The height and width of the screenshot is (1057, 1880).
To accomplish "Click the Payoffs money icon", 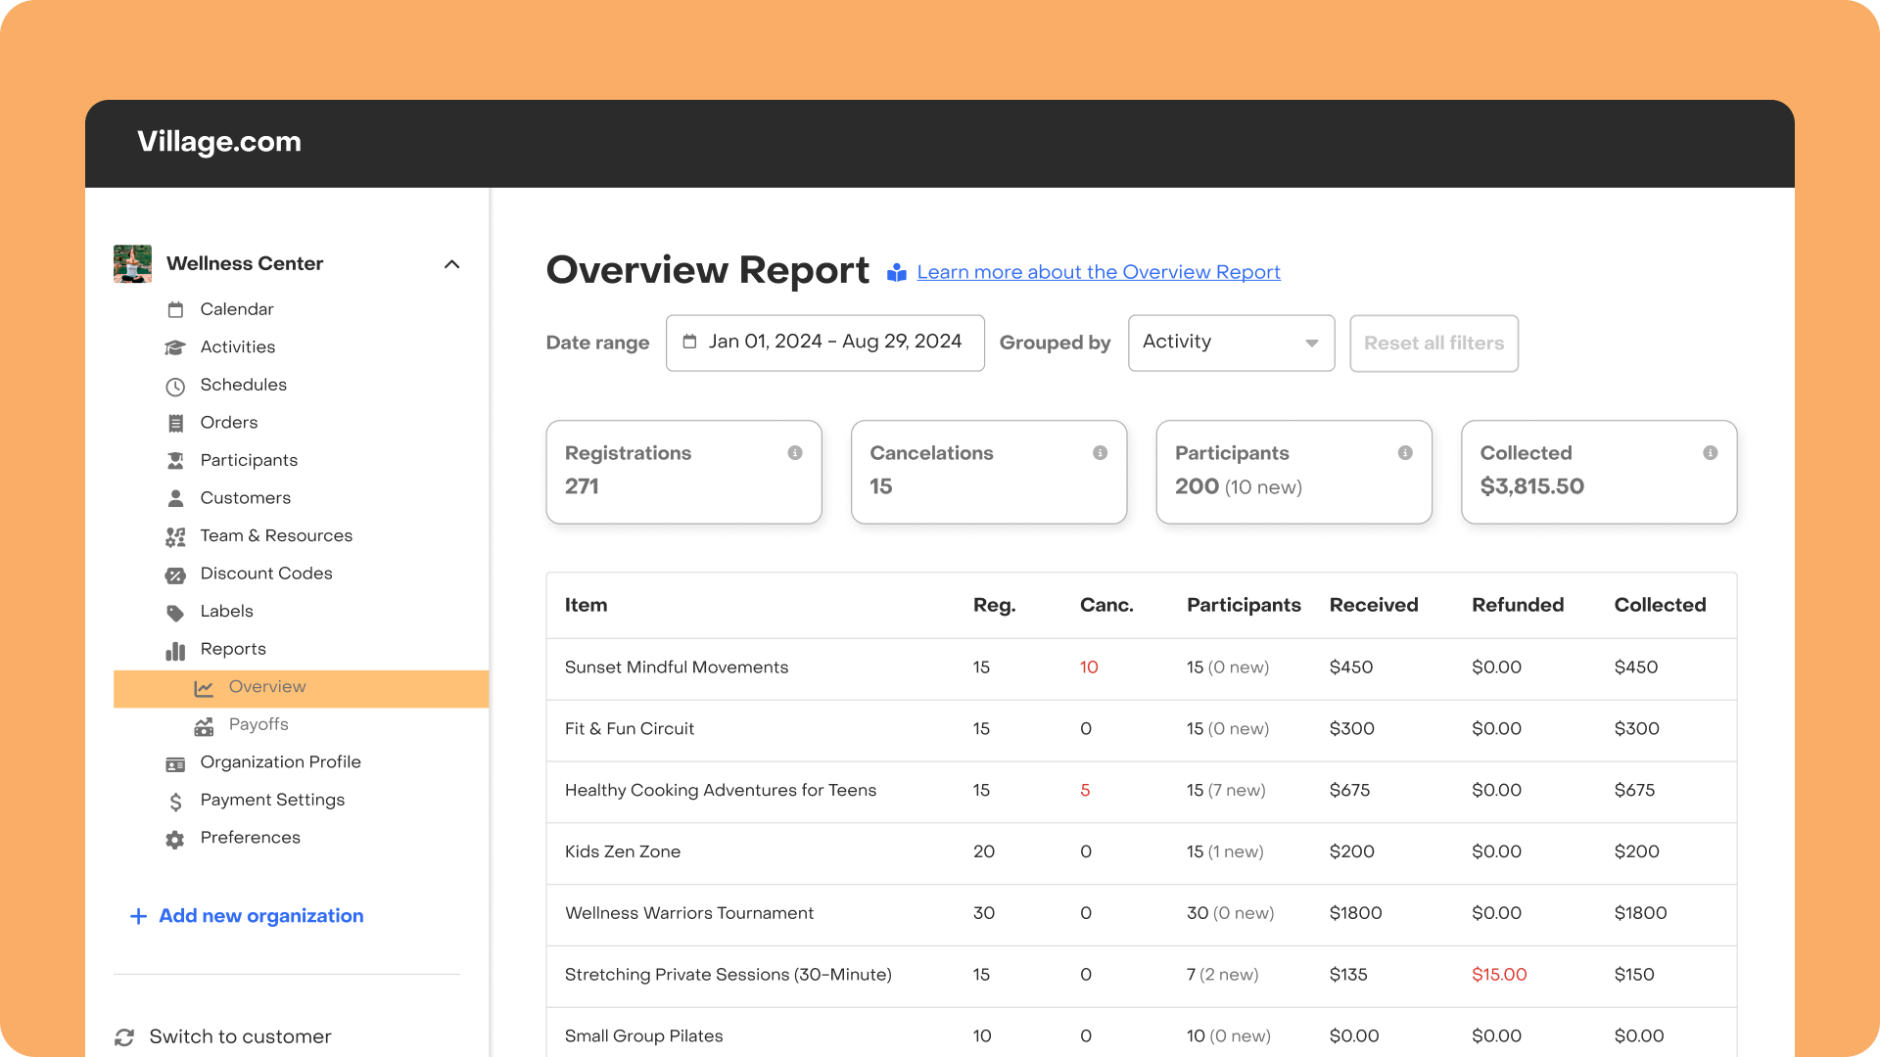I will (204, 726).
